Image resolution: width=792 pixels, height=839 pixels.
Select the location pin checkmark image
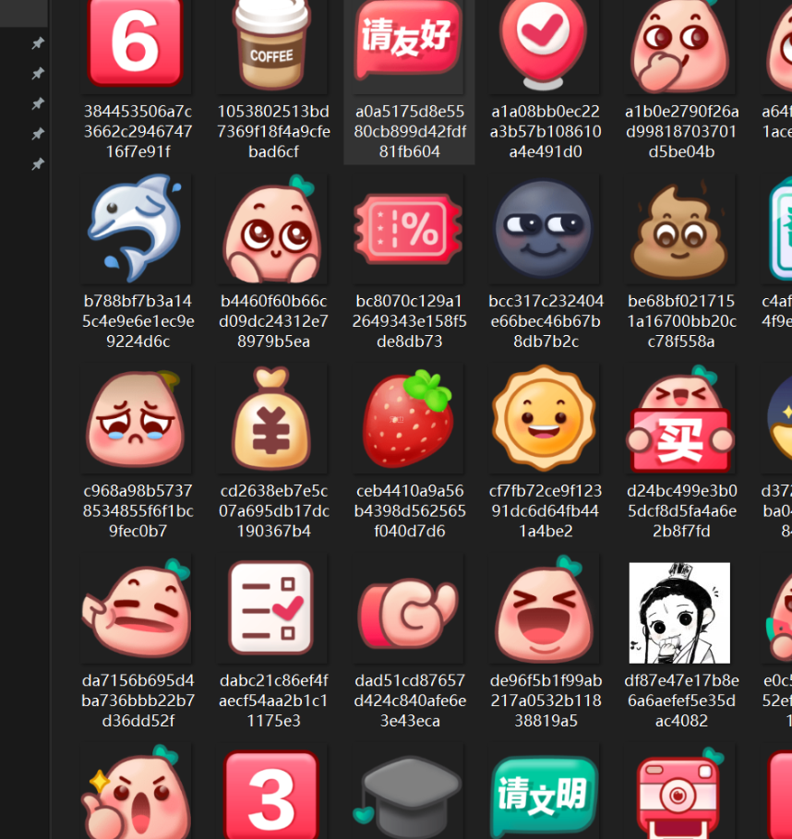(x=544, y=42)
